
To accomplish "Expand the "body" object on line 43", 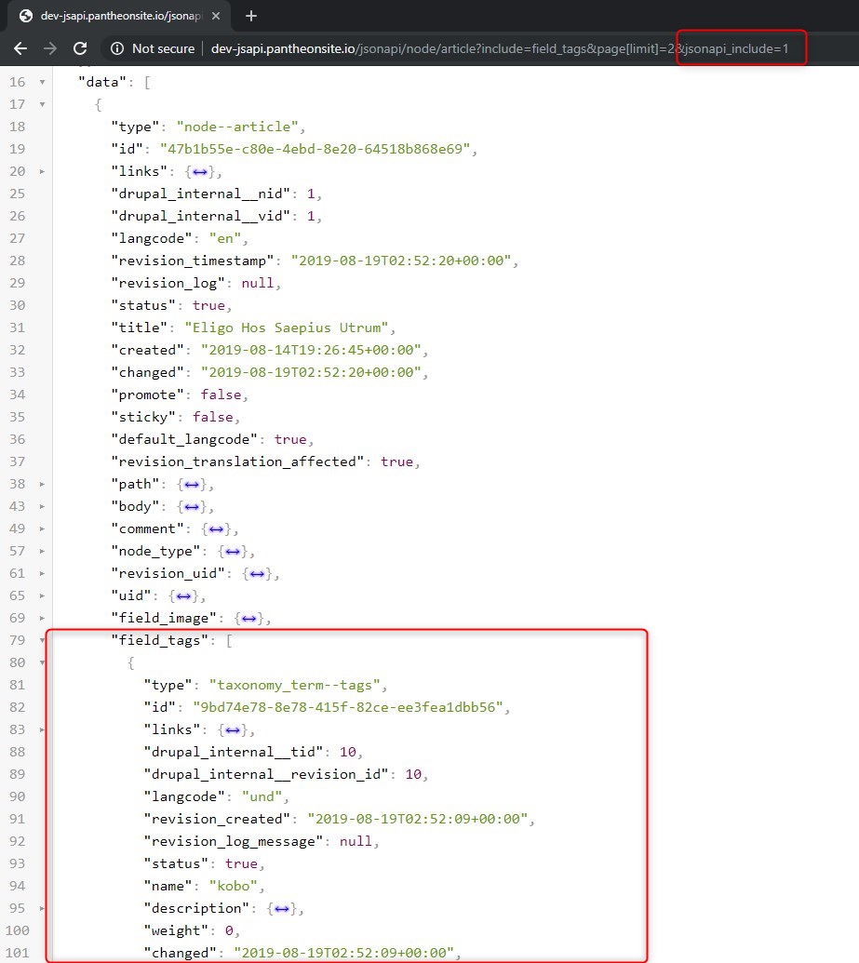I will pos(42,507).
